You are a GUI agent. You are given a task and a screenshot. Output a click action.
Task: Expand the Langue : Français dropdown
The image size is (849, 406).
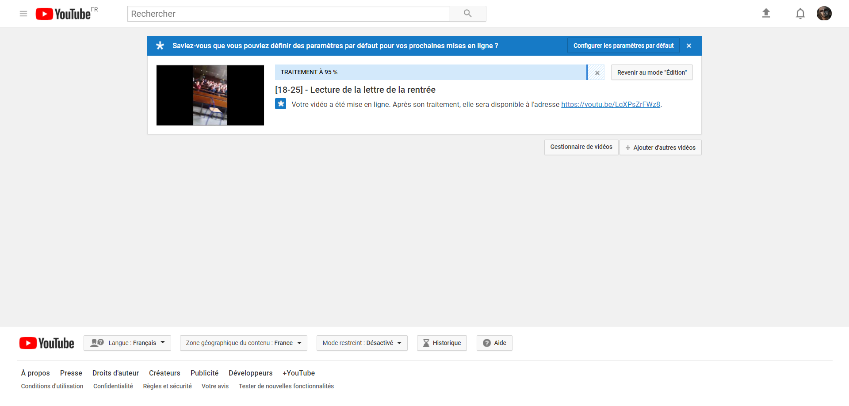pos(127,343)
